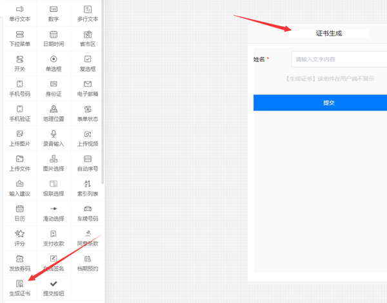Add the 多行文本 multi-line text component
This screenshot has width=387, height=303.
[x=88, y=14]
